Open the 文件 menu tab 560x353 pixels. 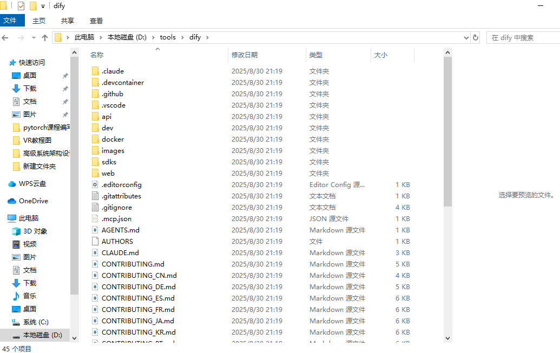12,21
